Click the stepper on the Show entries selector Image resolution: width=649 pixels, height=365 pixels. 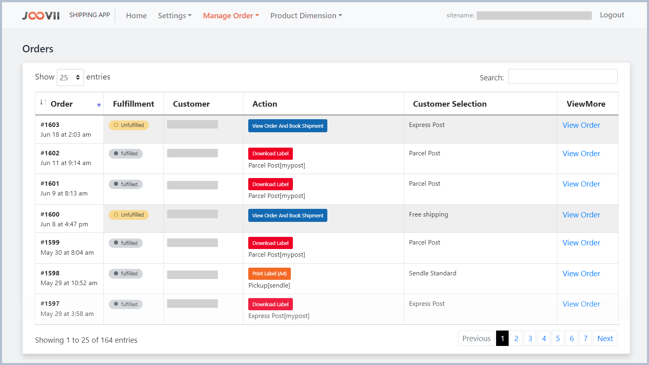[77, 77]
